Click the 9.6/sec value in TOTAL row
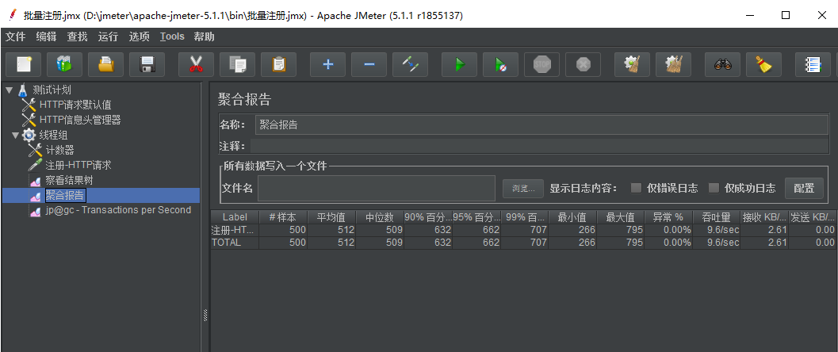The height and width of the screenshot is (352, 838). pyautogui.click(x=717, y=243)
